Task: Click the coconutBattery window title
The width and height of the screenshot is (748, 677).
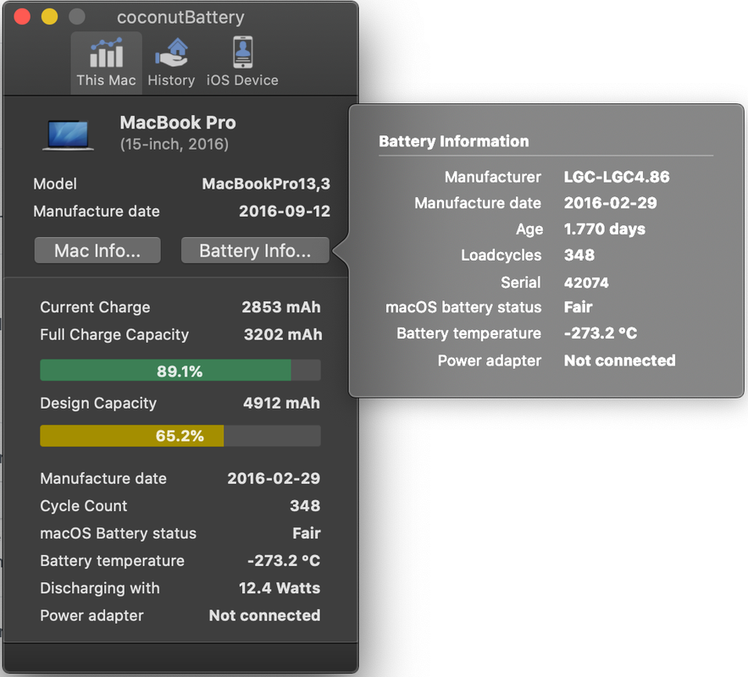Action: (x=180, y=18)
